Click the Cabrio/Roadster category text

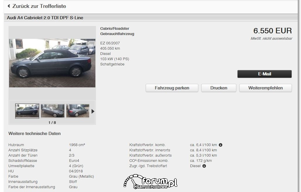(x=115, y=29)
